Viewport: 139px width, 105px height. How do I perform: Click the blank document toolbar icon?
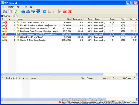pos(10,12)
